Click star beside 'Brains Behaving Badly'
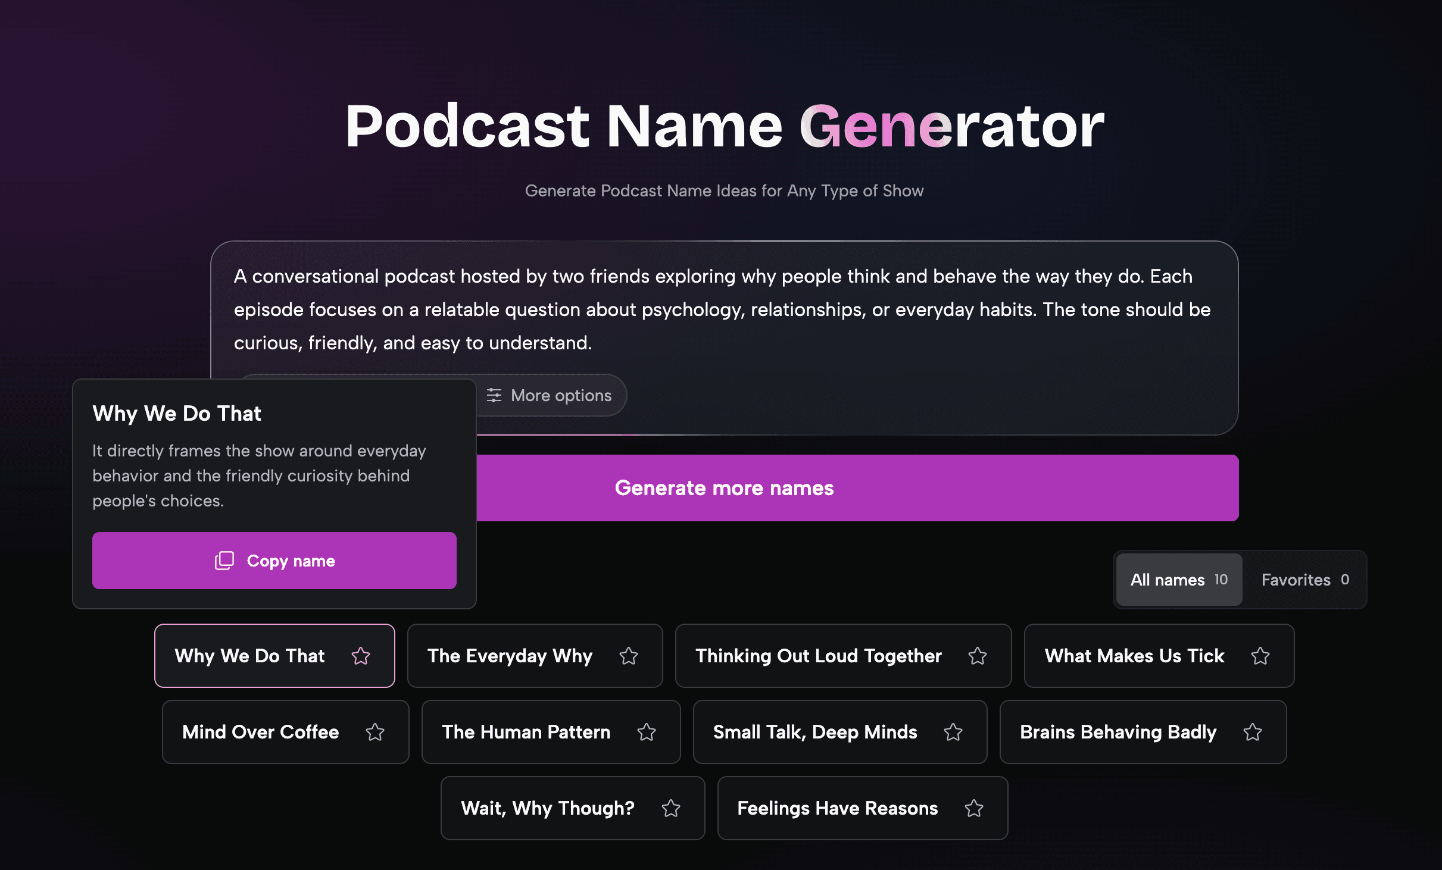This screenshot has height=870, width=1442. click(1253, 732)
